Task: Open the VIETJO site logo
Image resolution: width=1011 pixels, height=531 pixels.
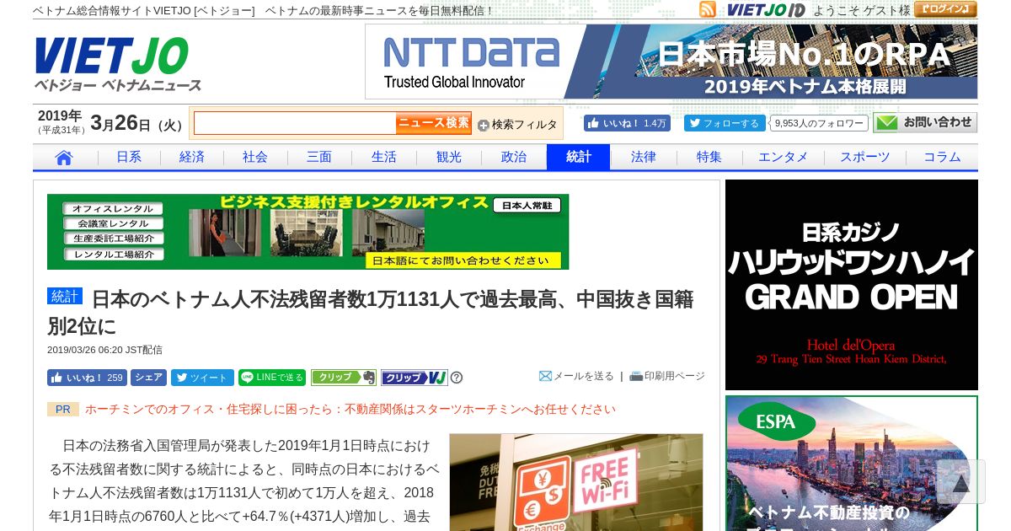Action: pyautogui.click(x=117, y=64)
